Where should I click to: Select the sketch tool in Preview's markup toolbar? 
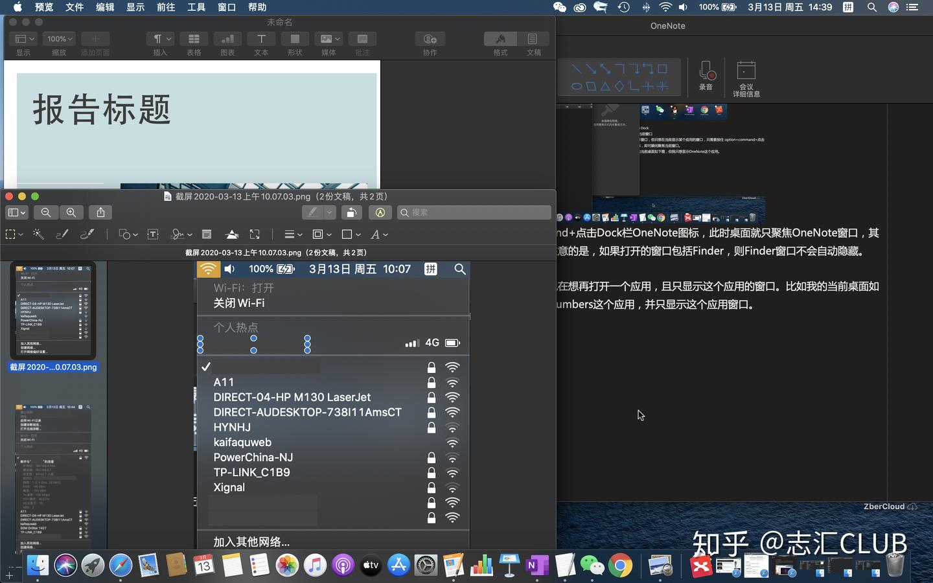click(62, 234)
